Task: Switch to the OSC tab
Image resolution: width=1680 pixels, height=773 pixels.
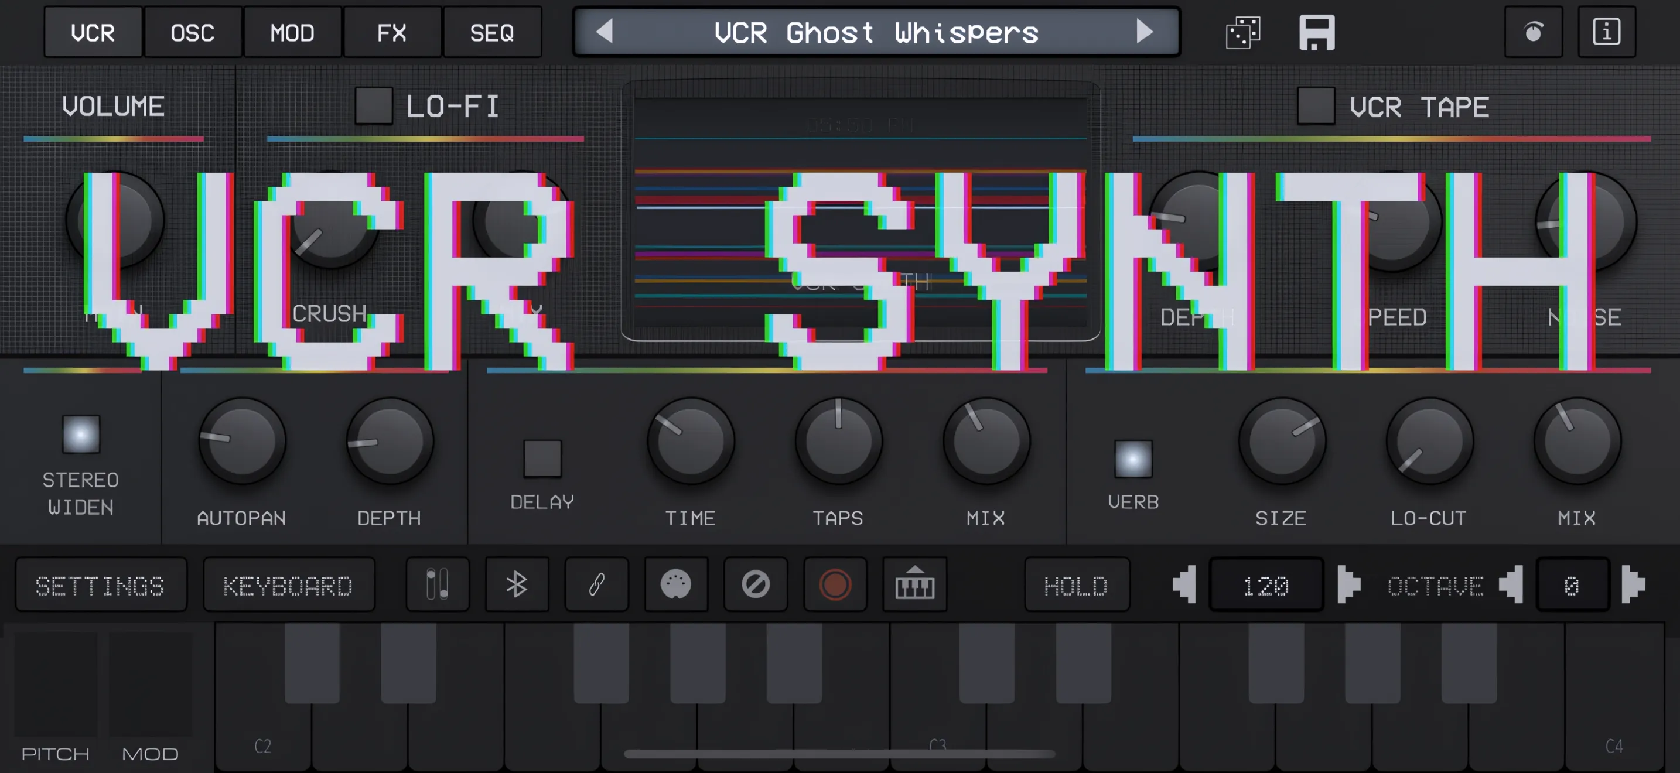Action: [x=193, y=32]
